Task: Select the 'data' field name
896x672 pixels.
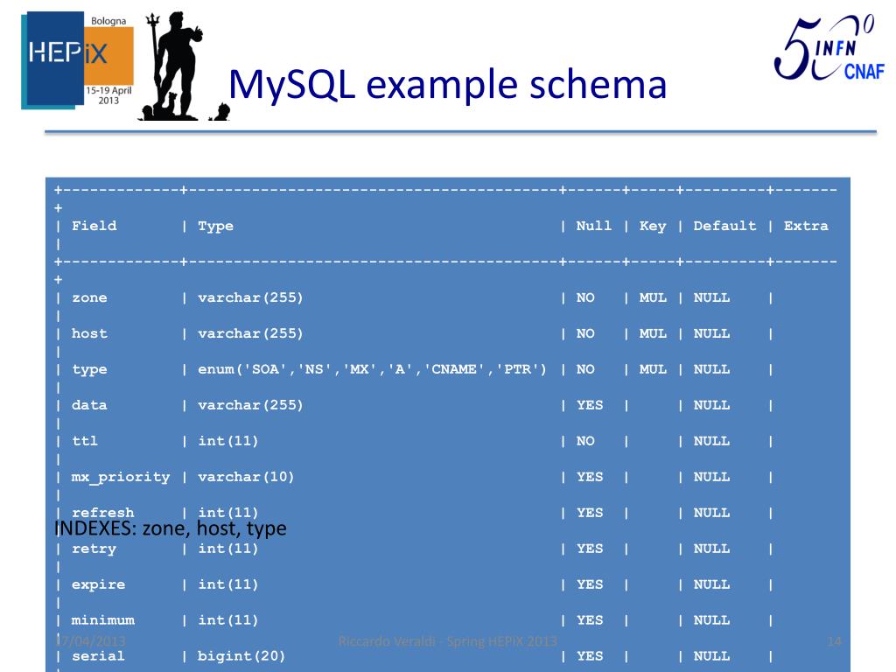Action: click(x=89, y=406)
